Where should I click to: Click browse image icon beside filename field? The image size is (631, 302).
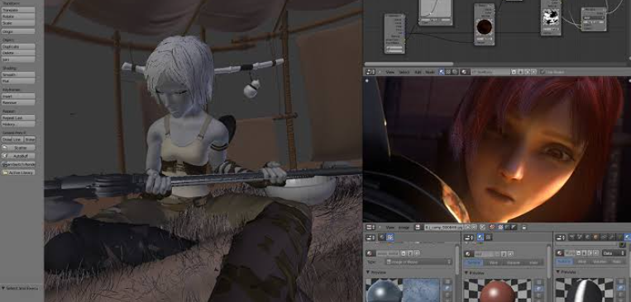click(x=418, y=227)
